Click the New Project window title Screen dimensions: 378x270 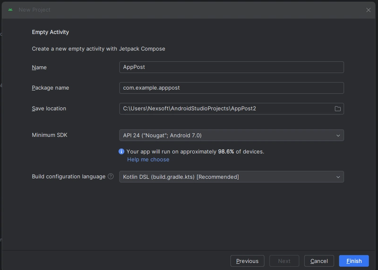[34, 10]
